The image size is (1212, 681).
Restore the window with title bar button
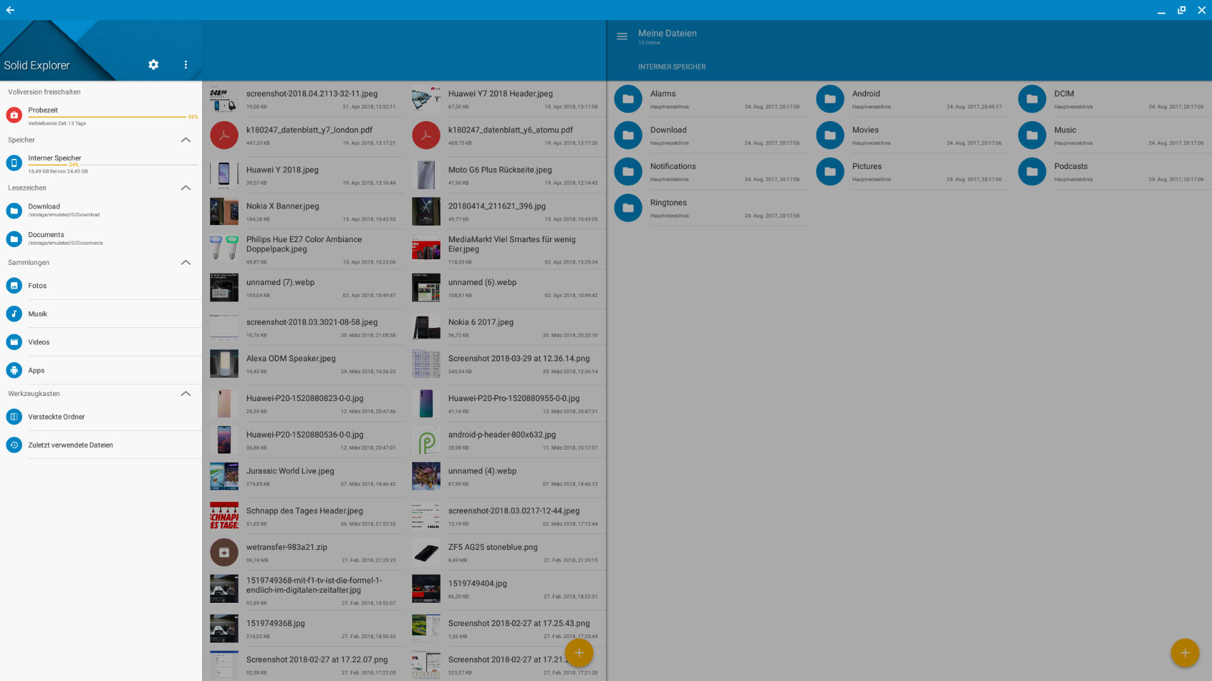pos(1182,10)
